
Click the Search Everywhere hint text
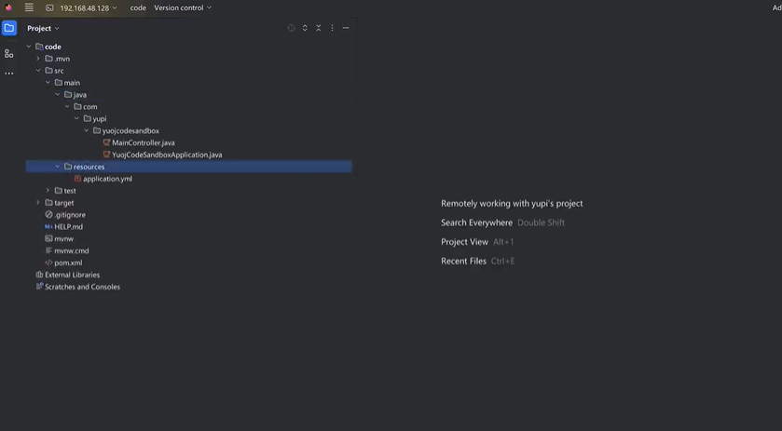point(476,222)
